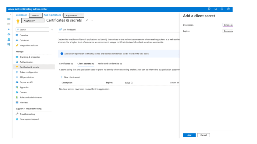Open the feedback icon in the top bar
257x144 pixels.
pos(209,9)
